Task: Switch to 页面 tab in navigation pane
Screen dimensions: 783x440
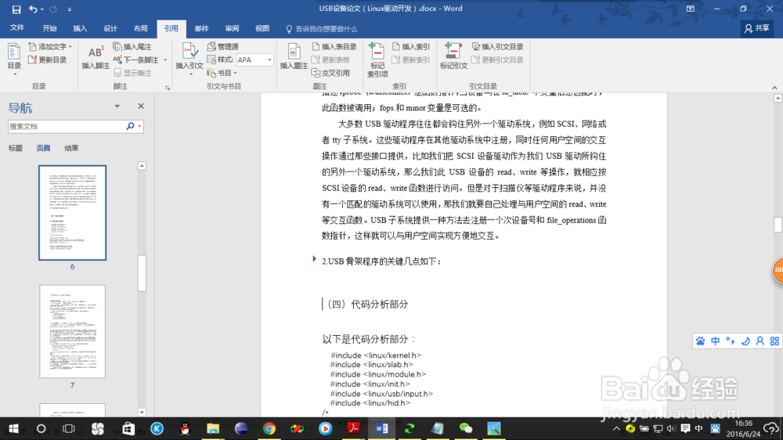Action: pos(43,148)
